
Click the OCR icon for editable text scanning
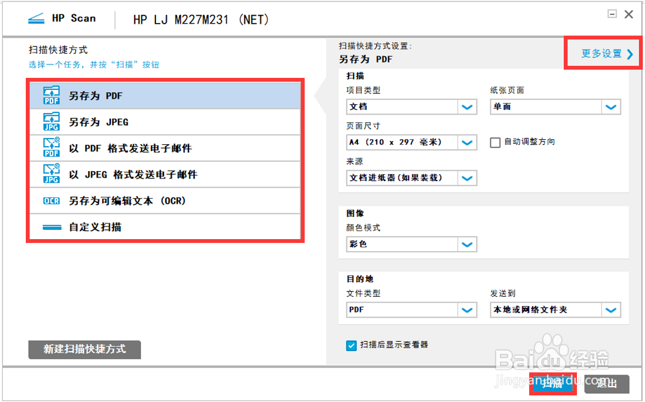[x=51, y=201]
